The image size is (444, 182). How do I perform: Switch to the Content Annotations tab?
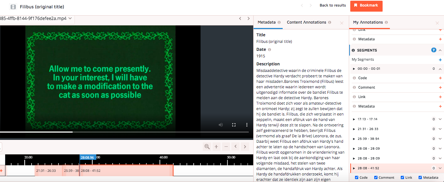point(306,22)
